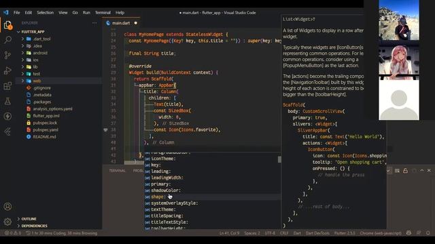Viewport: 435px width, 244px height.
Task: Open errors and warnings count in status bar
Action: point(12,233)
